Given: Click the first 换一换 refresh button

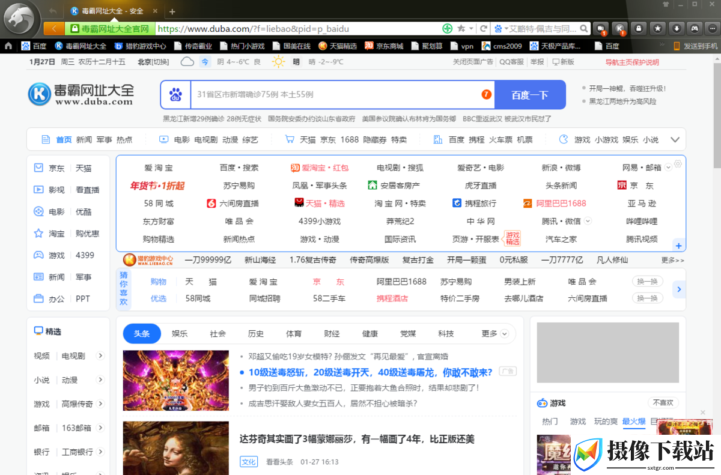Looking at the screenshot, I should pos(647,281).
